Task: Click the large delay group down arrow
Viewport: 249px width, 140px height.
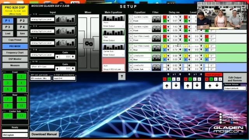Action: coord(176,86)
